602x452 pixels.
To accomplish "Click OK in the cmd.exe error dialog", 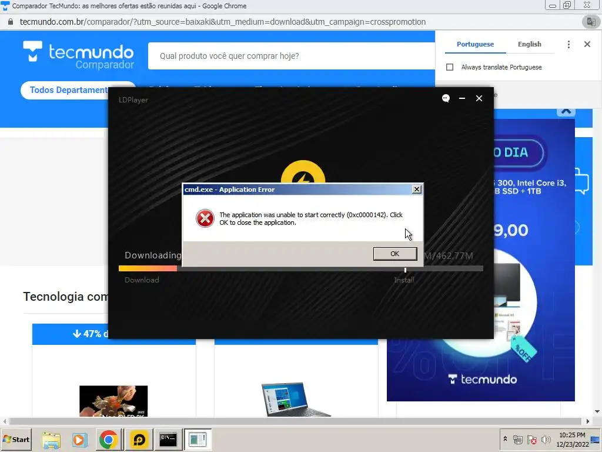I will pos(394,254).
